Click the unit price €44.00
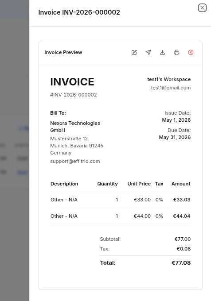Image resolution: width=211 pixels, height=301 pixels. click(x=142, y=216)
